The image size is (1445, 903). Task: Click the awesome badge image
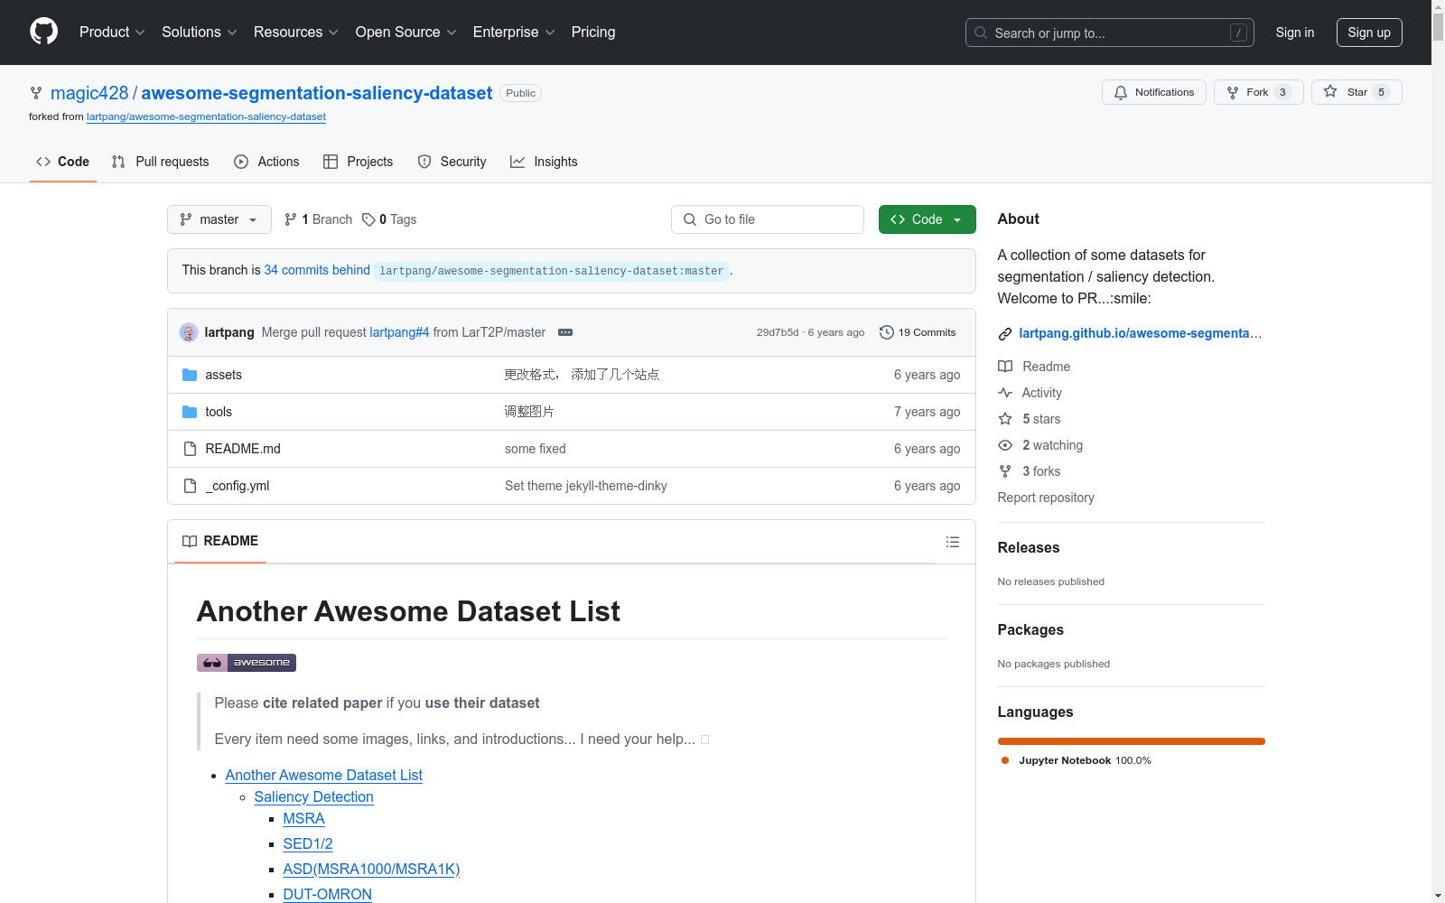point(247,663)
